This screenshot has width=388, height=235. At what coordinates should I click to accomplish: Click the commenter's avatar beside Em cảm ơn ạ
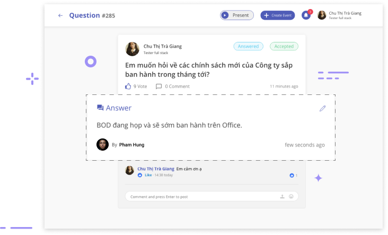[129, 170]
